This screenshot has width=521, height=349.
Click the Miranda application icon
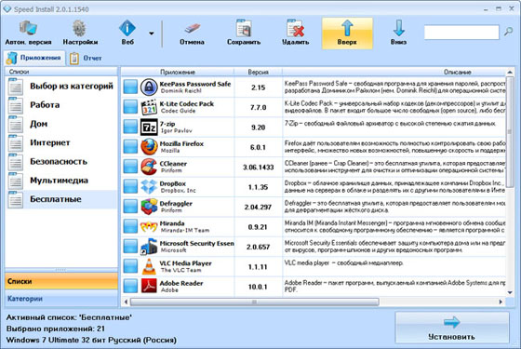click(149, 227)
